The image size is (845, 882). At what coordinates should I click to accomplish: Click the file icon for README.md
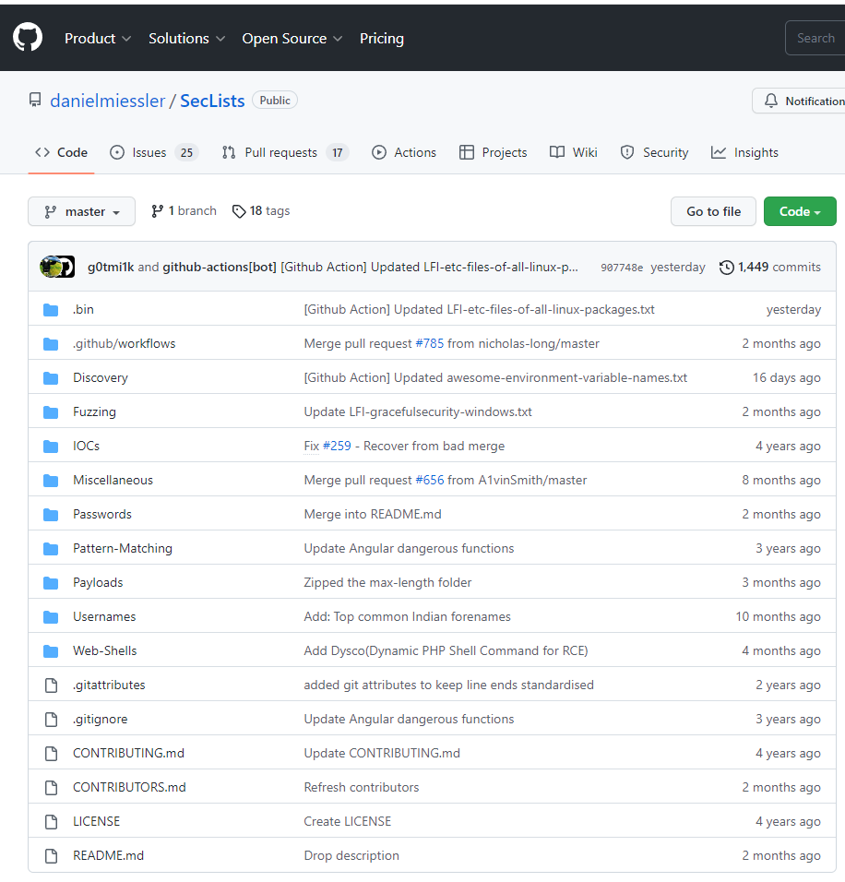[x=51, y=856]
